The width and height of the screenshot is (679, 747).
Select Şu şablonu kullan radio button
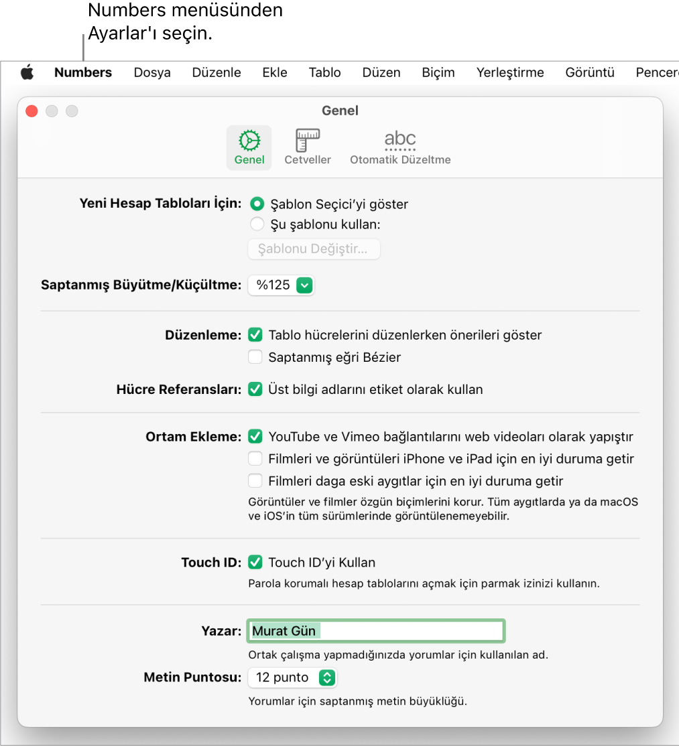[x=257, y=224]
